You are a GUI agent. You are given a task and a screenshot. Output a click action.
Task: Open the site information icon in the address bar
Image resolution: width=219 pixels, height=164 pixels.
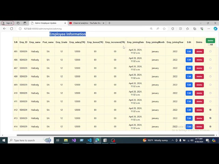pyautogui.click(x=20, y=29)
